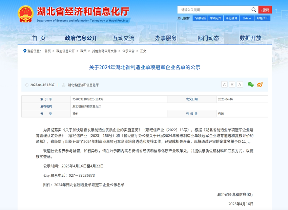Share the article via WeChat icon

click(x=250, y=84)
